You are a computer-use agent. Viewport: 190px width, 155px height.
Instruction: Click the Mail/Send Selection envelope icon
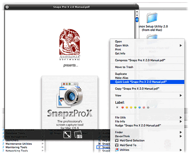point(117,140)
